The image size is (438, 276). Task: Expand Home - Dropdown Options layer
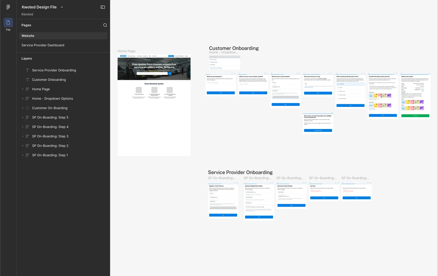(23, 99)
